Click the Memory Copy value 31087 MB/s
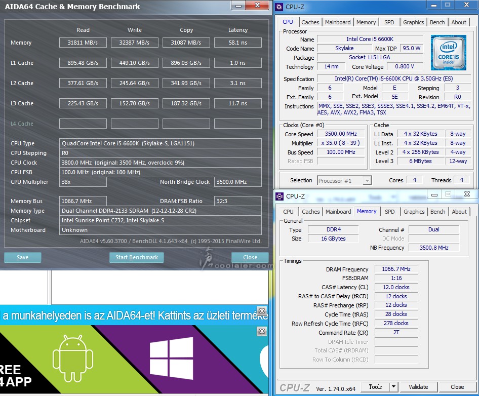Viewport: 479px width, 396px height. (x=186, y=43)
